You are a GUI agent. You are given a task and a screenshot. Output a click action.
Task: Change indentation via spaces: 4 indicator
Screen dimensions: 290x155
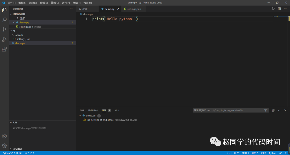coord(246,153)
